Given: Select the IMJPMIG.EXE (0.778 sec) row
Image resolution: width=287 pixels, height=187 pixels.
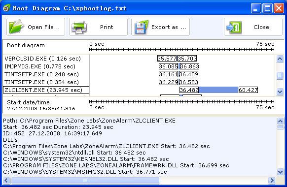Looking at the screenshot, I should 46,66.
